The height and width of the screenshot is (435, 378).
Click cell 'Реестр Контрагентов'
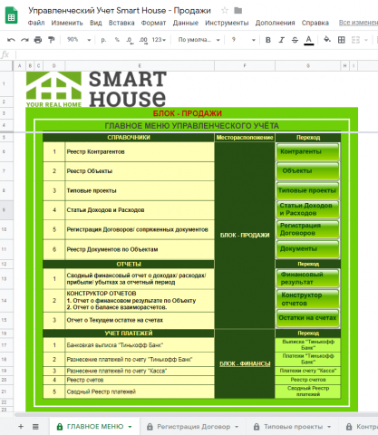pos(140,151)
